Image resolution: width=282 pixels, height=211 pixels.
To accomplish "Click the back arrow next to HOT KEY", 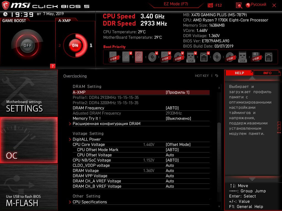I will pyautogui.click(x=216, y=76).
